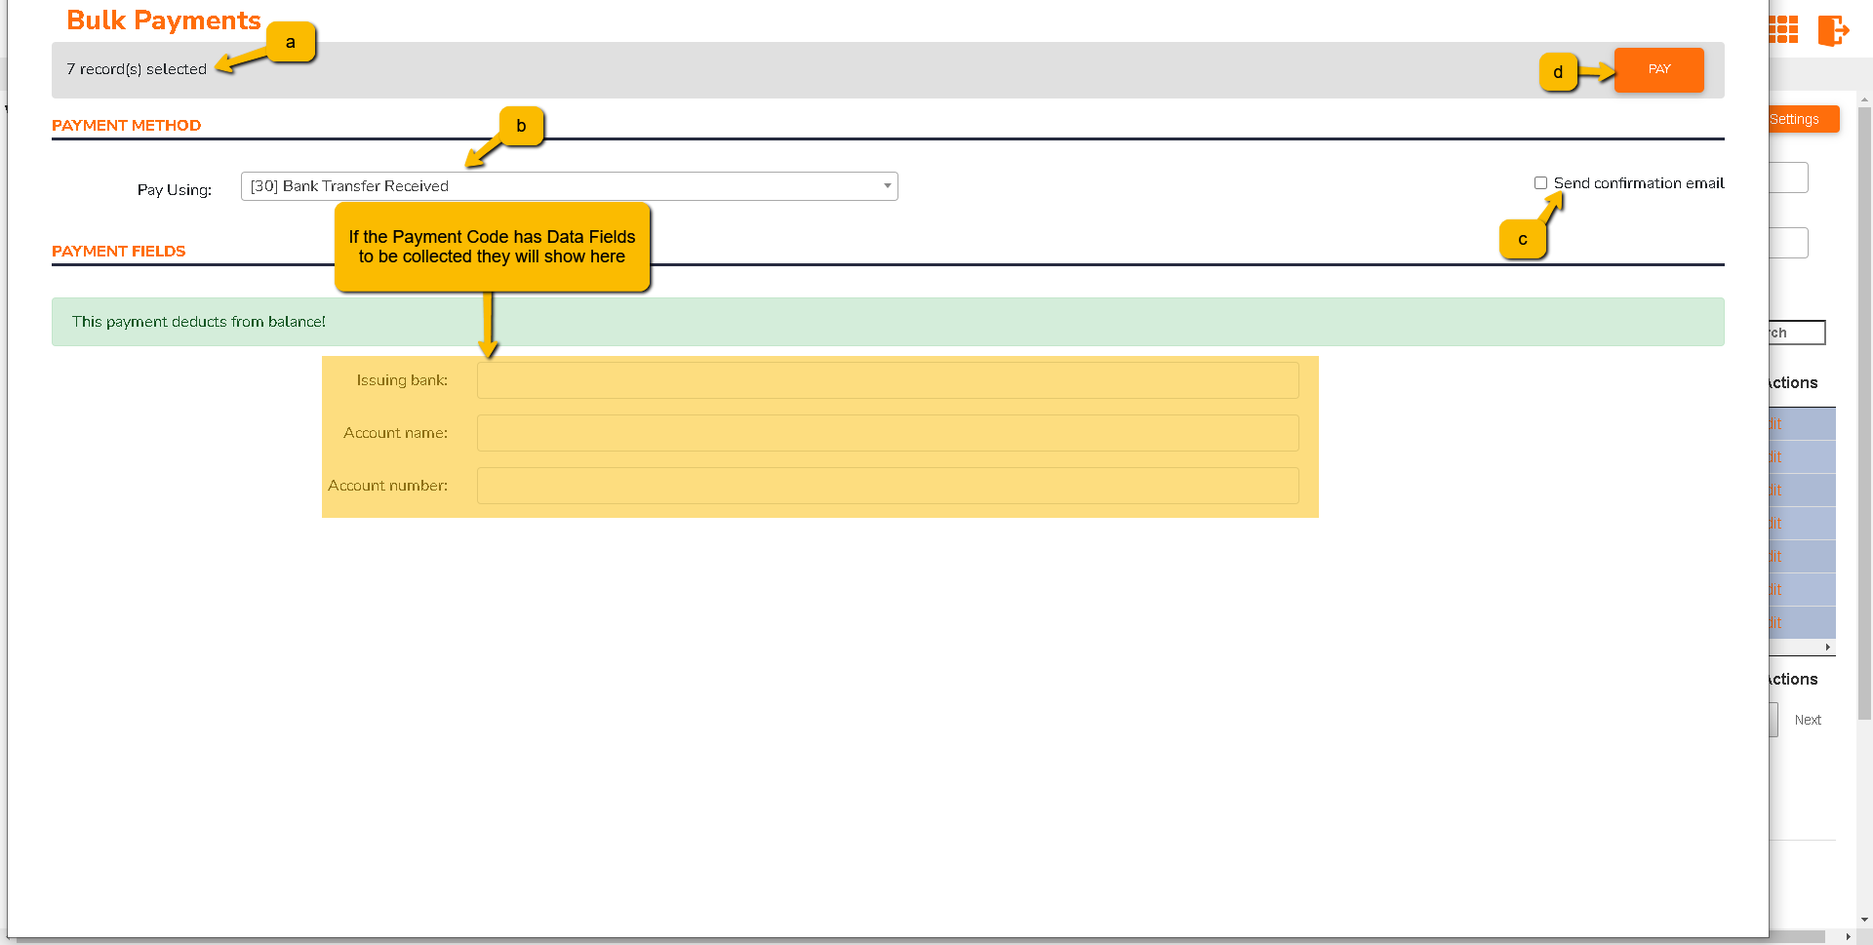Go to Next page of results
The image size is (1873, 945).
[x=1807, y=720]
